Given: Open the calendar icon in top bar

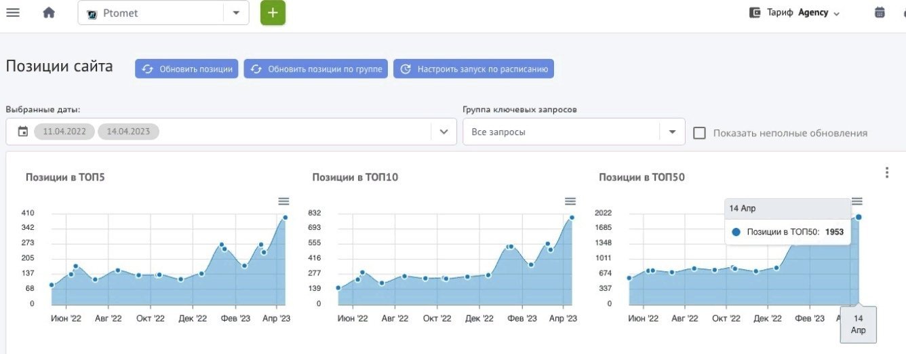Looking at the screenshot, I should (x=880, y=12).
